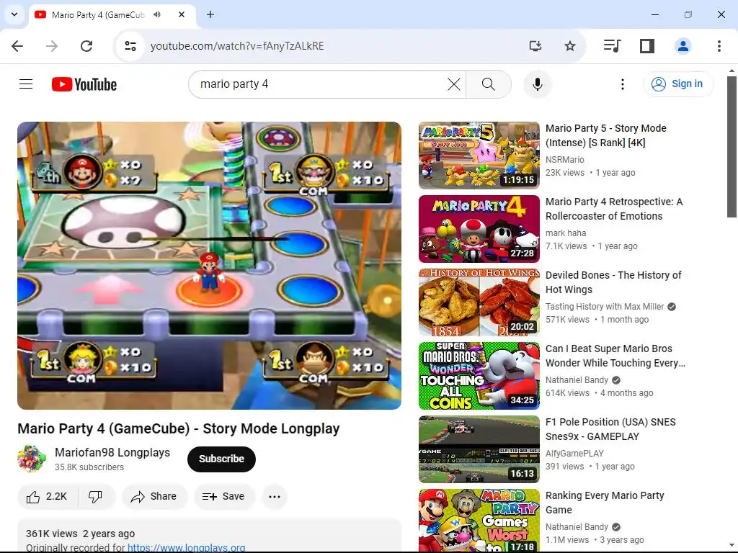Close the Mario Party 4 tab
The height and width of the screenshot is (553, 738).
(182, 14)
